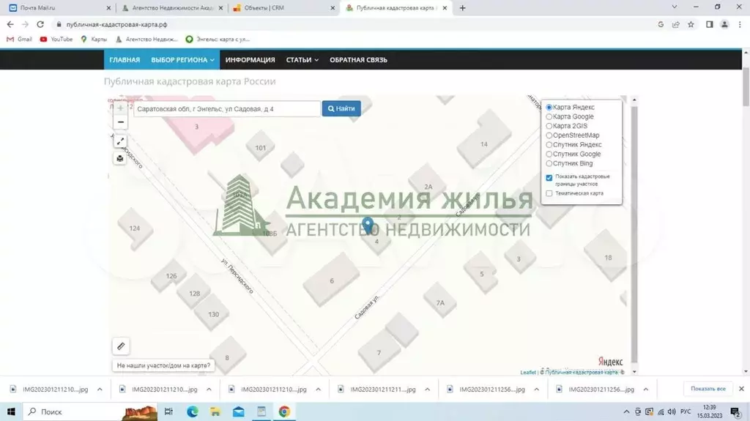Open Chrome three-dot menu
Screen dimensions: 750x421
pyautogui.click(x=740, y=24)
